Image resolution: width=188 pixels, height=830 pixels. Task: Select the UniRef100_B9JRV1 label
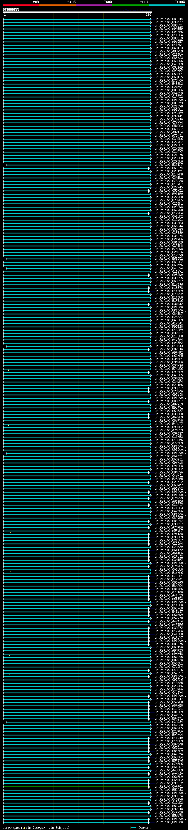click(x=168, y=407)
